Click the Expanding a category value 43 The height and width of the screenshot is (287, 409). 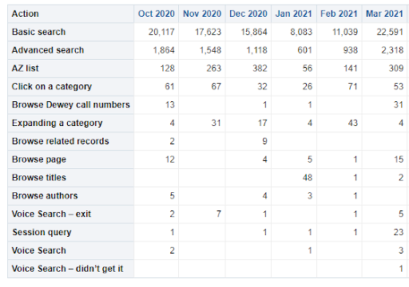coord(353,123)
